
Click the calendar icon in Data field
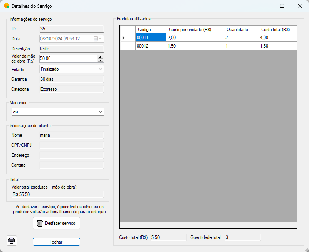point(96,39)
